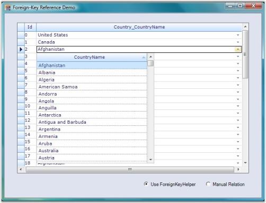Screen dimensions: 266x203
Task: Open dropdown arrow in row Id 13
Action: tap(238, 127)
